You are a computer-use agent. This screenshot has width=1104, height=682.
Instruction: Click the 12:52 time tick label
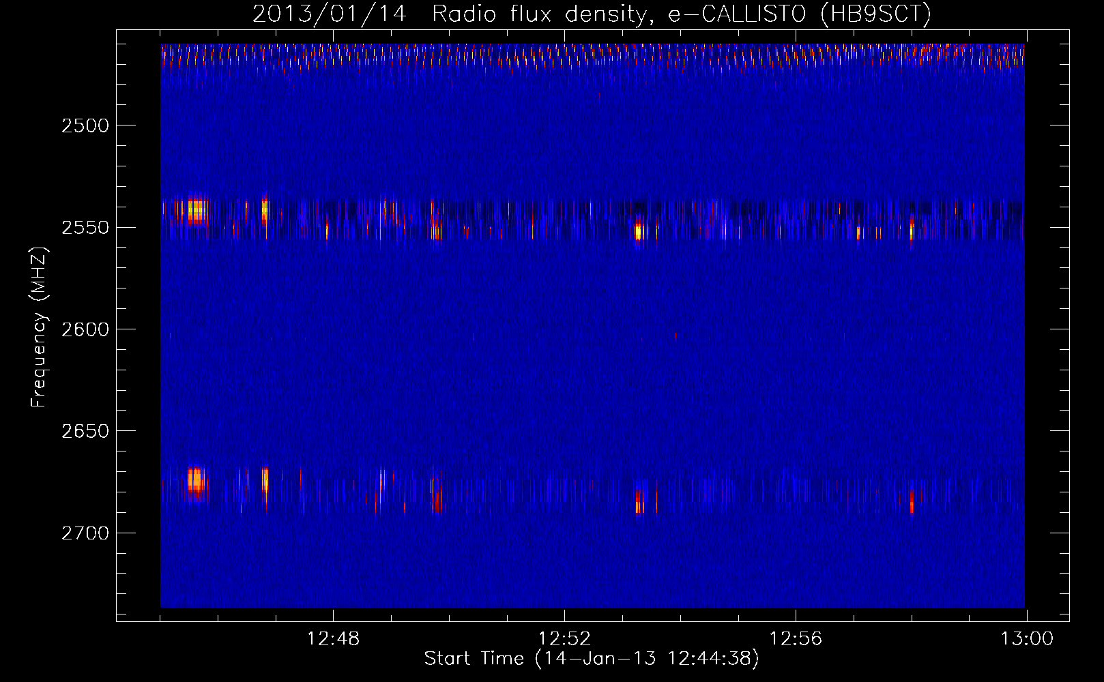tap(564, 639)
